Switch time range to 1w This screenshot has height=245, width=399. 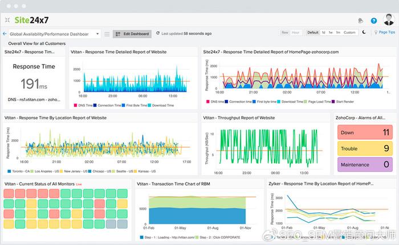[x=331, y=32]
